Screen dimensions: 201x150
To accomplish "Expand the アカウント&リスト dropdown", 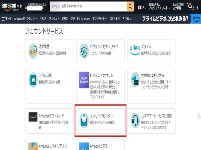I will [x=159, y=6].
